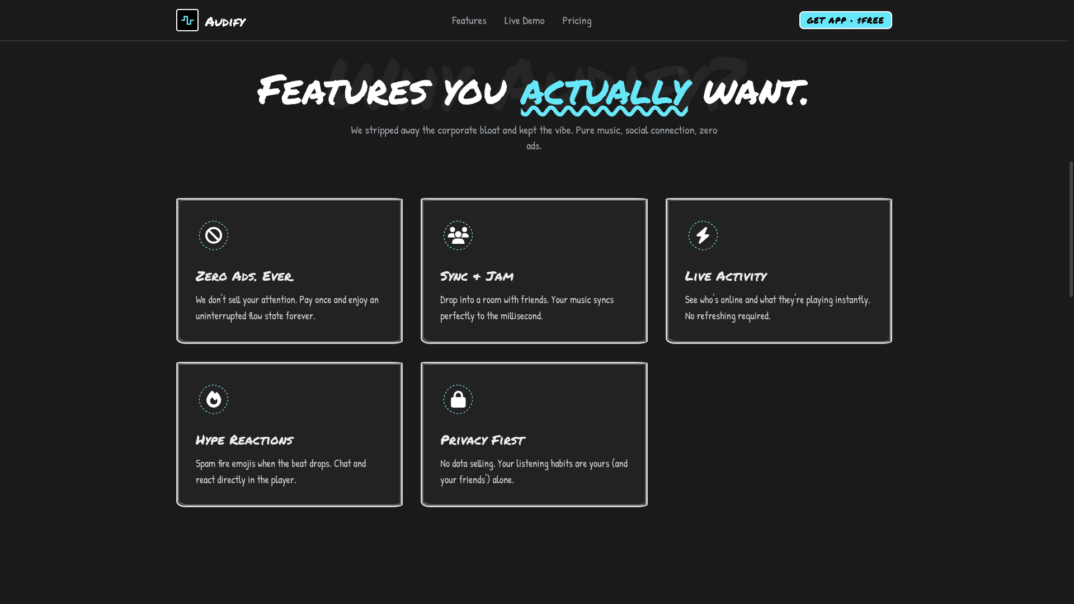Image resolution: width=1074 pixels, height=604 pixels.
Task: Click the group-of-people icon on Sync & Jam
Action: click(458, 235)
